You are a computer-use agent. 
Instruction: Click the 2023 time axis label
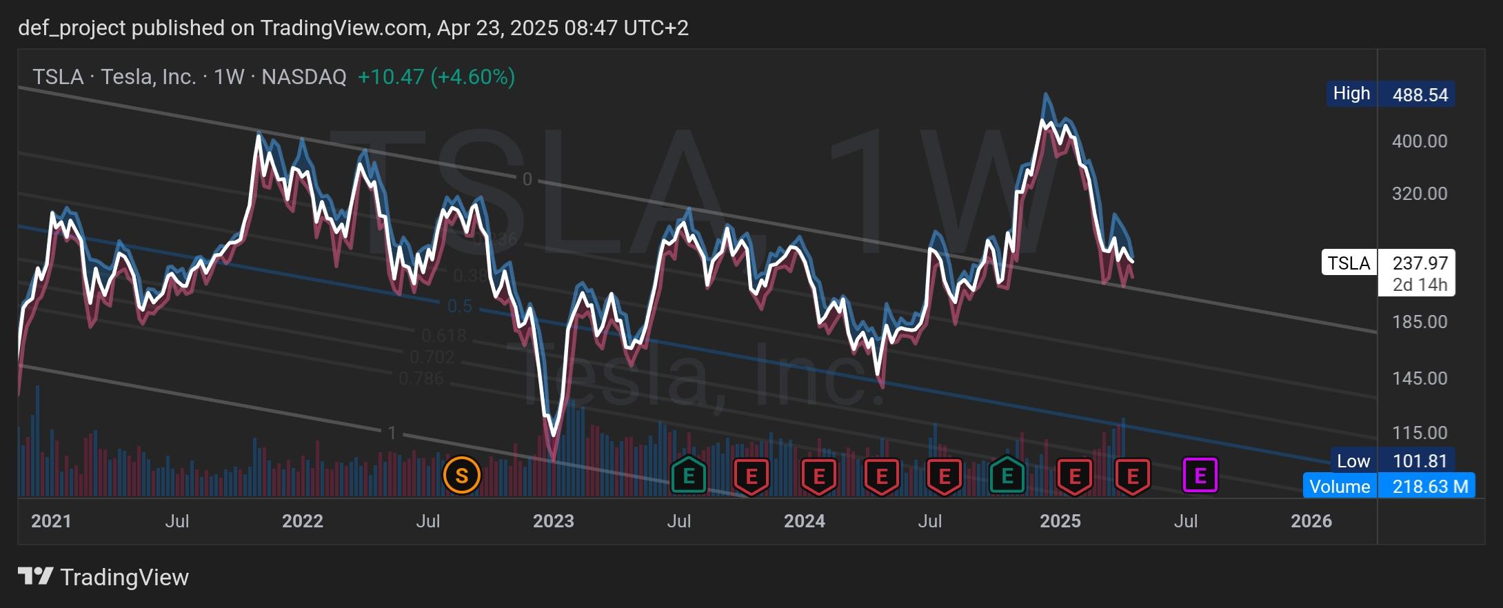coord(553,521)
